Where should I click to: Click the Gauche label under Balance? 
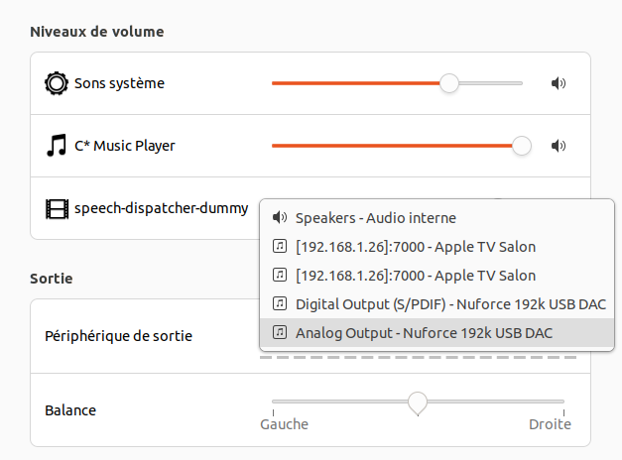(x=284, y=424)
